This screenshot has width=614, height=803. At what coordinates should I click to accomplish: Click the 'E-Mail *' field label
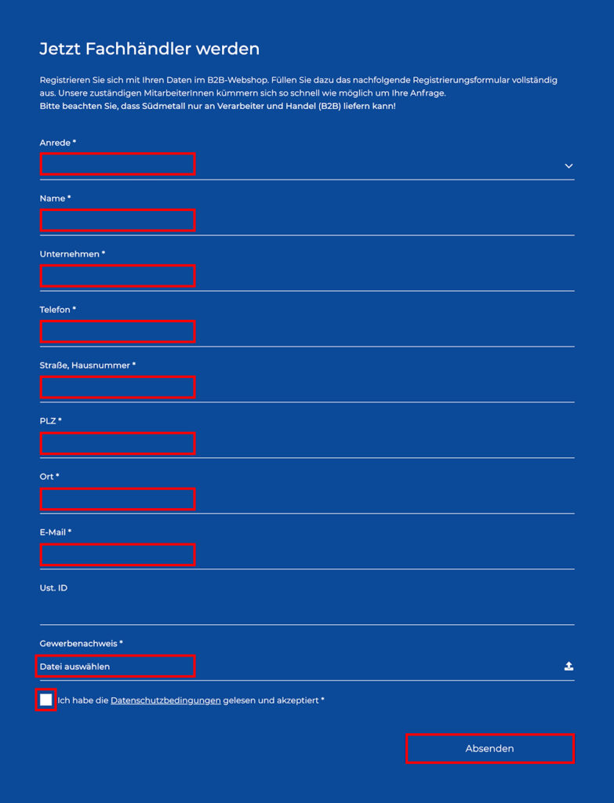56,532
